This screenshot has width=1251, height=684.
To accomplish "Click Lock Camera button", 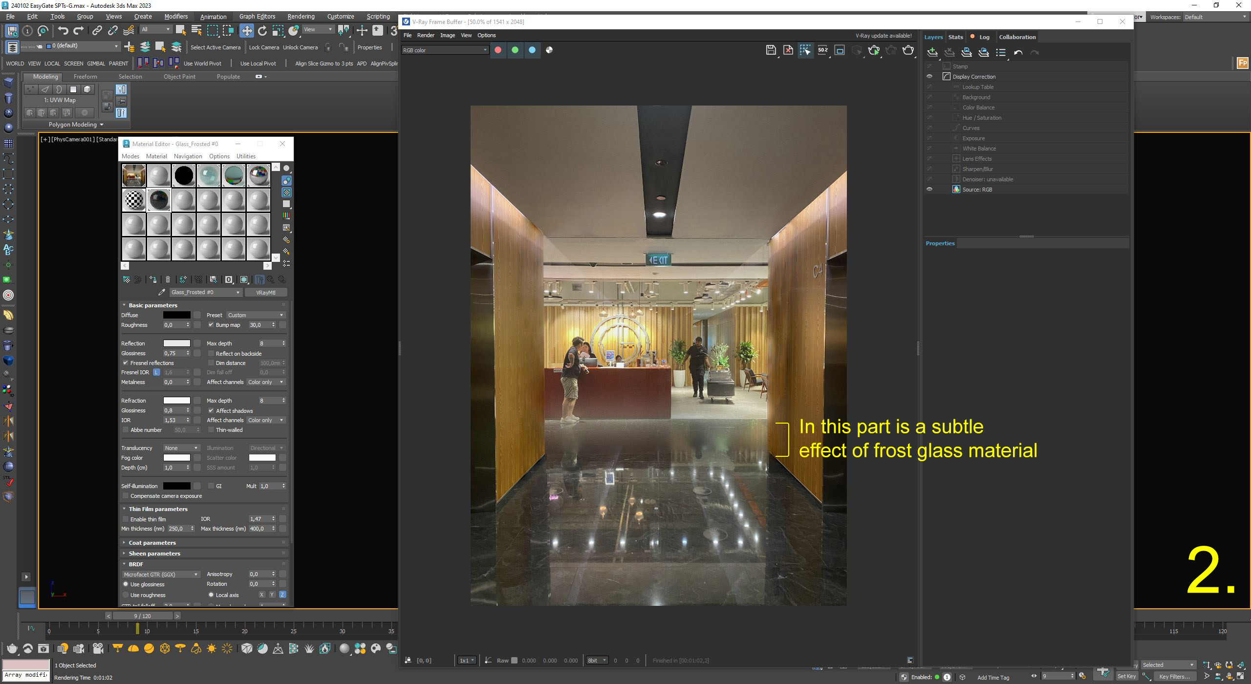I will click(x=264, y=47).
